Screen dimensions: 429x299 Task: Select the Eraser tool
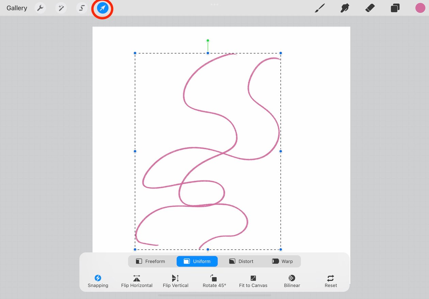point(370,8)
